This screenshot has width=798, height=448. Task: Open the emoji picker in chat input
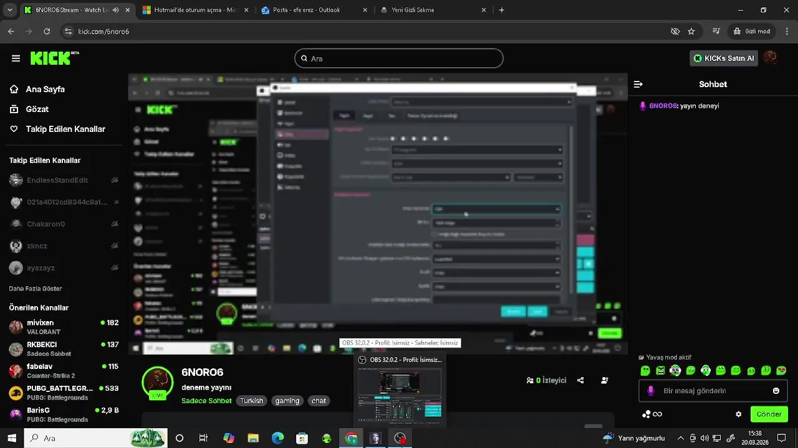(776, 391)
